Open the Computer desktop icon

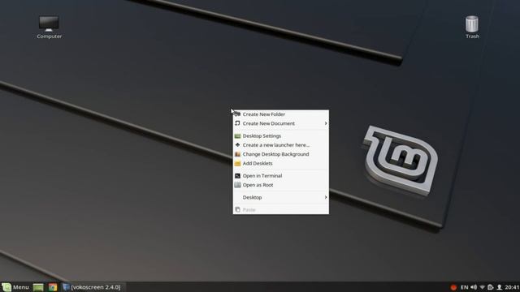(49, 27)
